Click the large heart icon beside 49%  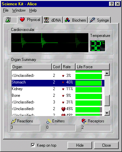[63, 109]
